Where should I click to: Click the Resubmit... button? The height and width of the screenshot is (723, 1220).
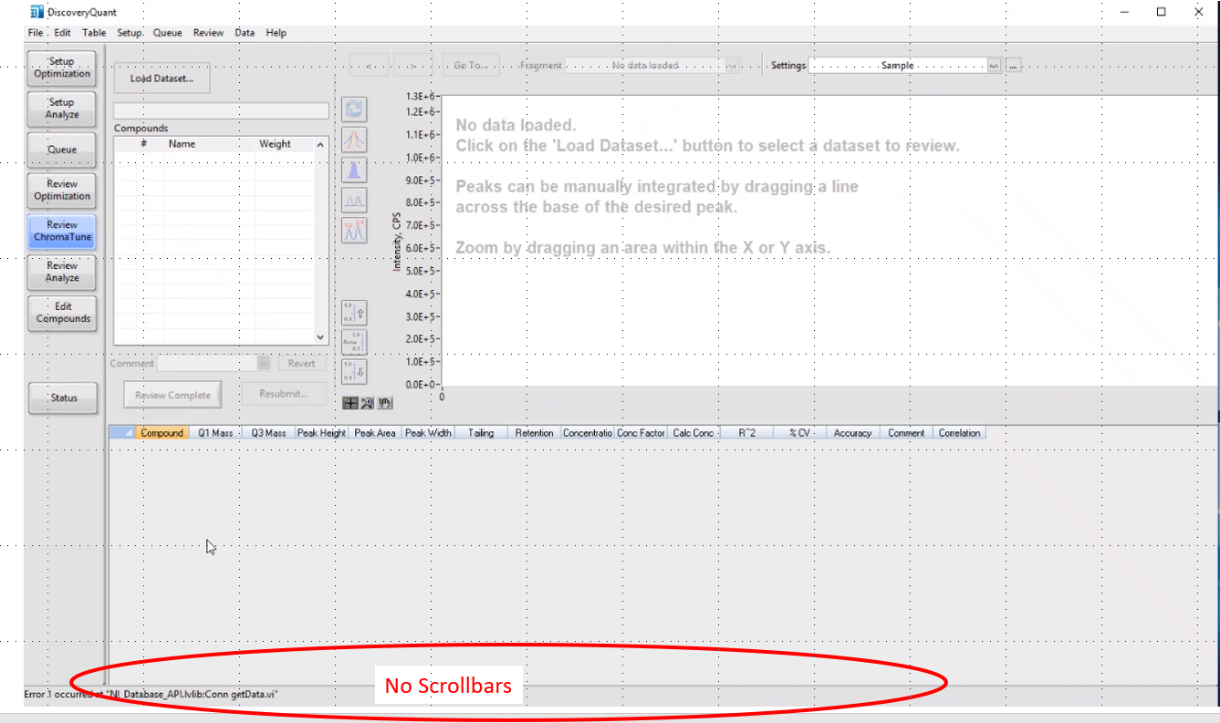coord(283,394)
